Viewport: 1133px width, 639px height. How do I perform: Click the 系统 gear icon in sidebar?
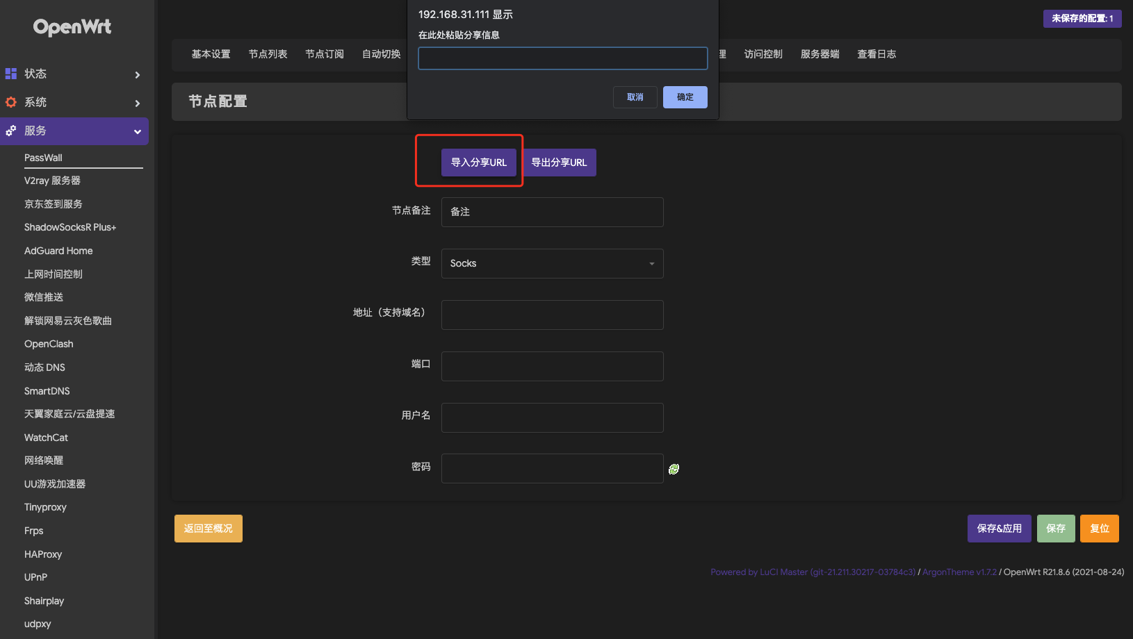[10, 101]
